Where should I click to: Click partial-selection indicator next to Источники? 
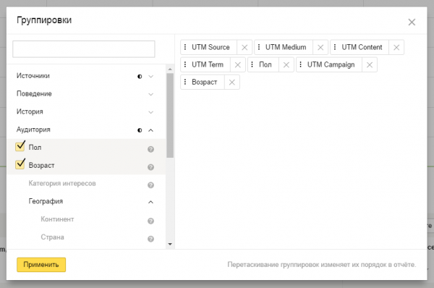(x=140, y=77)
